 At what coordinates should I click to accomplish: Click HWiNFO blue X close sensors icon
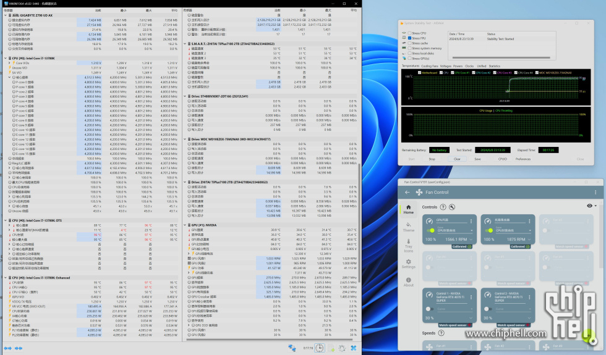[353, 348]
